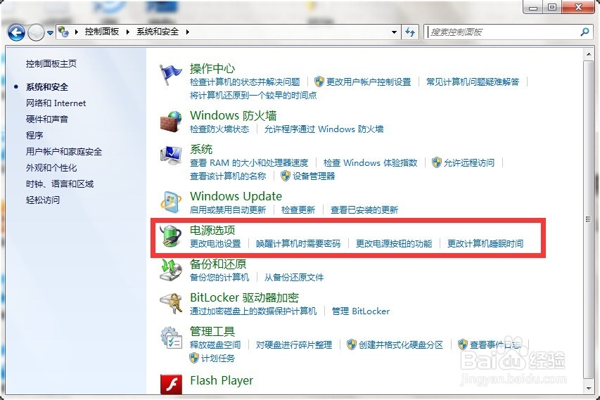Open 时钟、语言和区域 category
The image size is (600, 400).
pyautogui.click(x=60, y=184)
